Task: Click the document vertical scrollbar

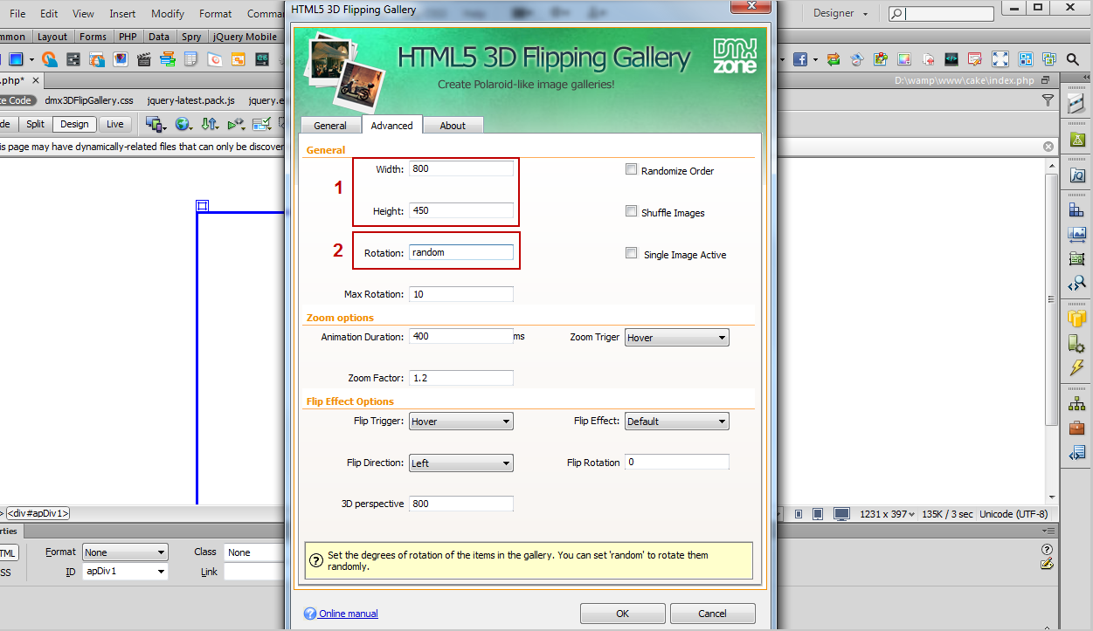Action: pos(1052,332)
